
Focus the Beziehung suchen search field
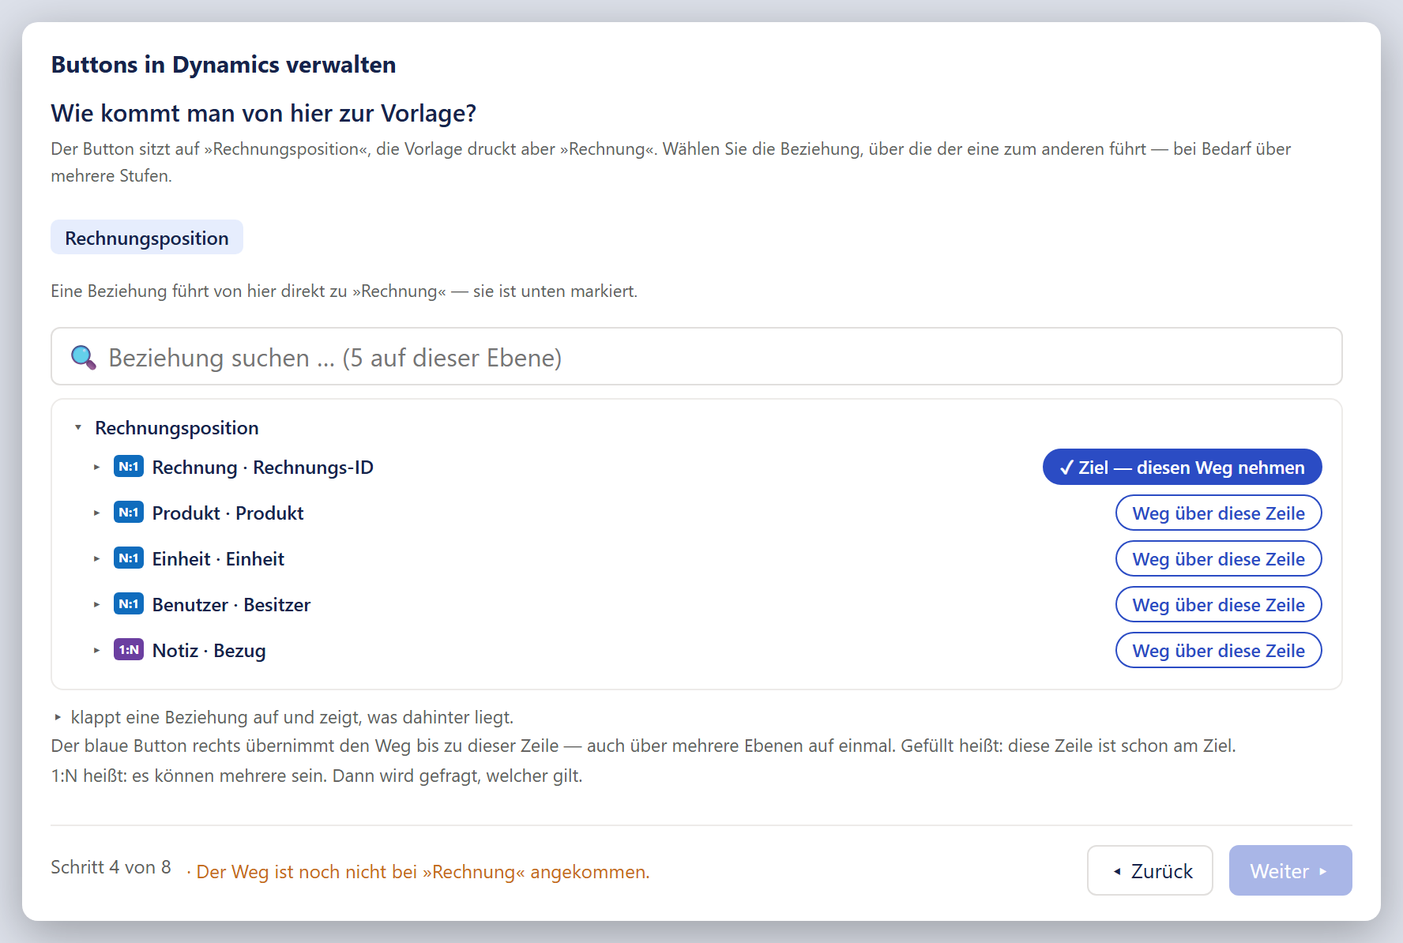tap(697, 356)
